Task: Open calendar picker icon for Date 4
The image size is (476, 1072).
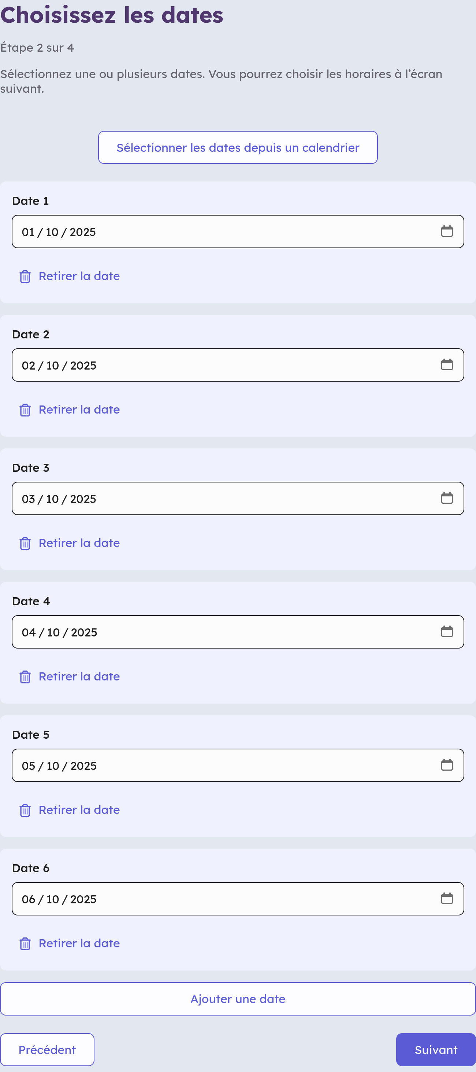Action: 446,632
